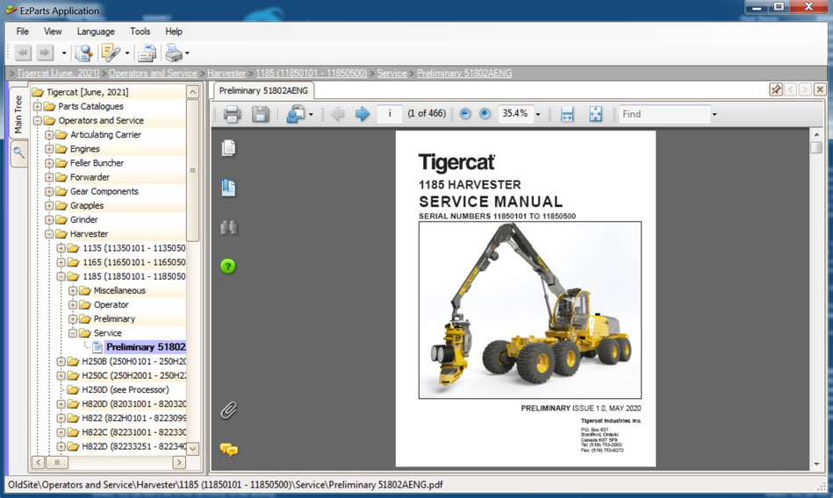Open the comments panel icon

coord(229,450)
